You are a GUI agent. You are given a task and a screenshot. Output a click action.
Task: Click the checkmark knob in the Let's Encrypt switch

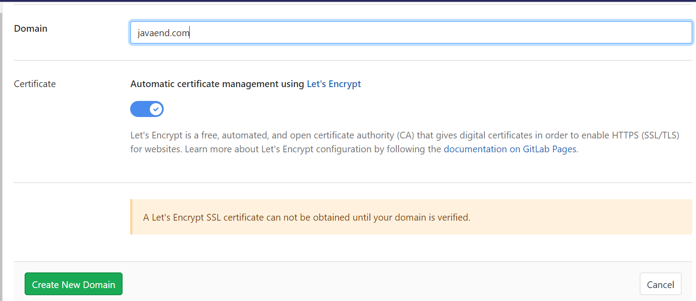[x=156, y=109]
